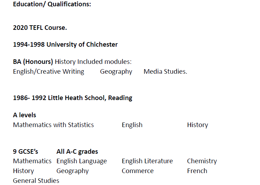Click the Chemistry GCSE subject

(202, 161)
